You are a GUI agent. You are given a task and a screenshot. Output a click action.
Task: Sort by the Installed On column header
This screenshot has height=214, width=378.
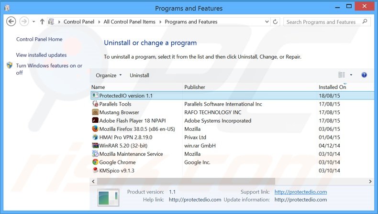(x=332, y=87)
